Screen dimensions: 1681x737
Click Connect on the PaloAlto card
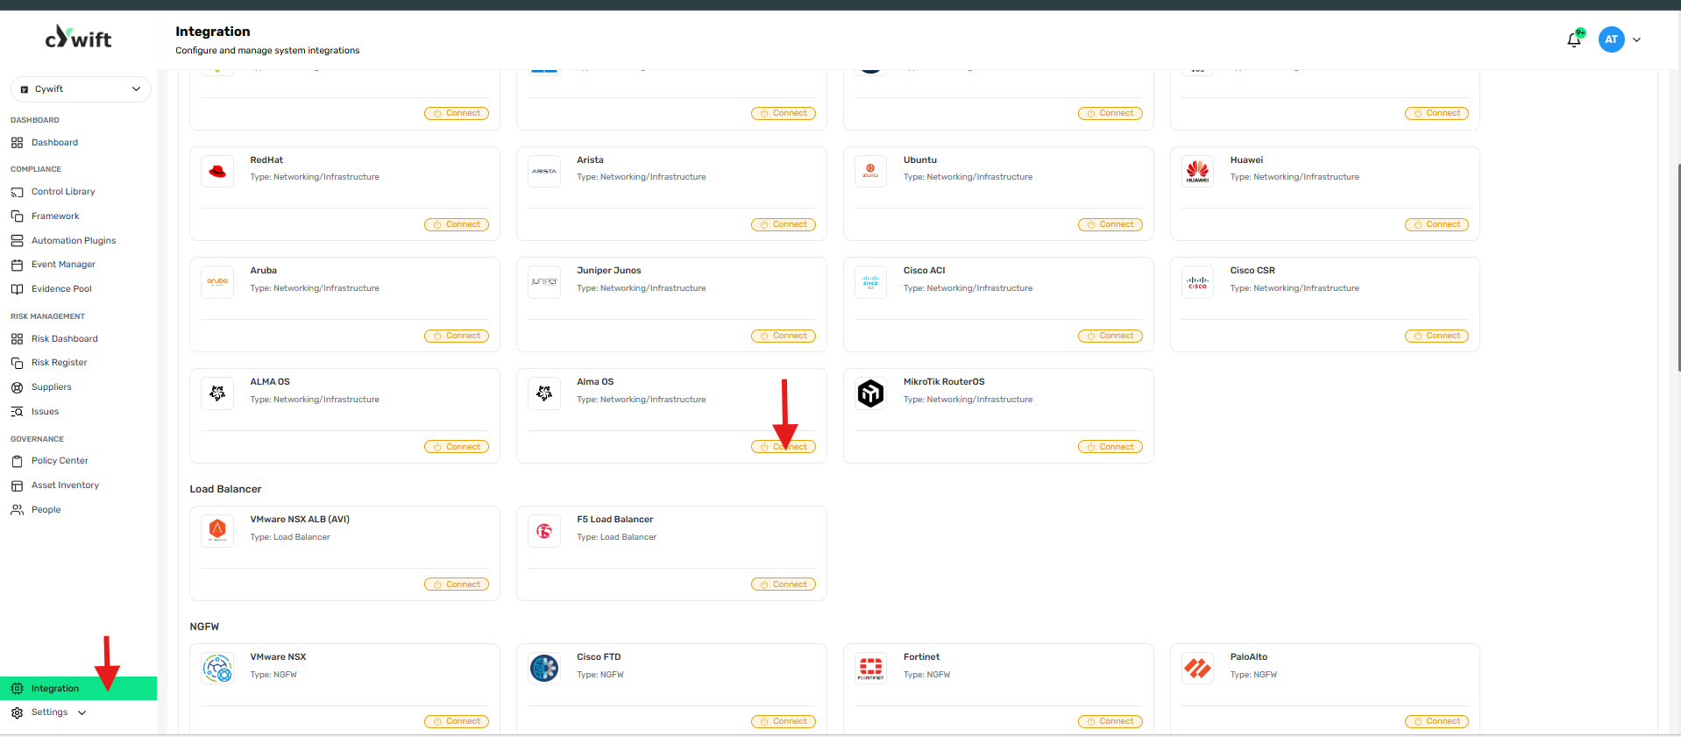point(1436,722)
